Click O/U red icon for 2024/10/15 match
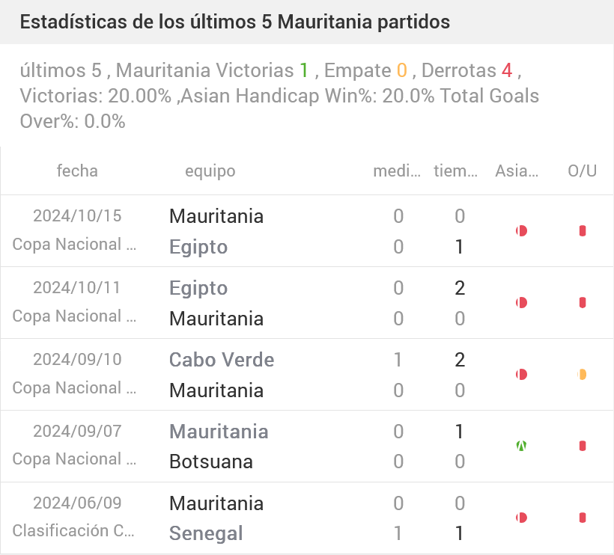The height and width of the screenshot is (555, 614). tap(583, 231)
